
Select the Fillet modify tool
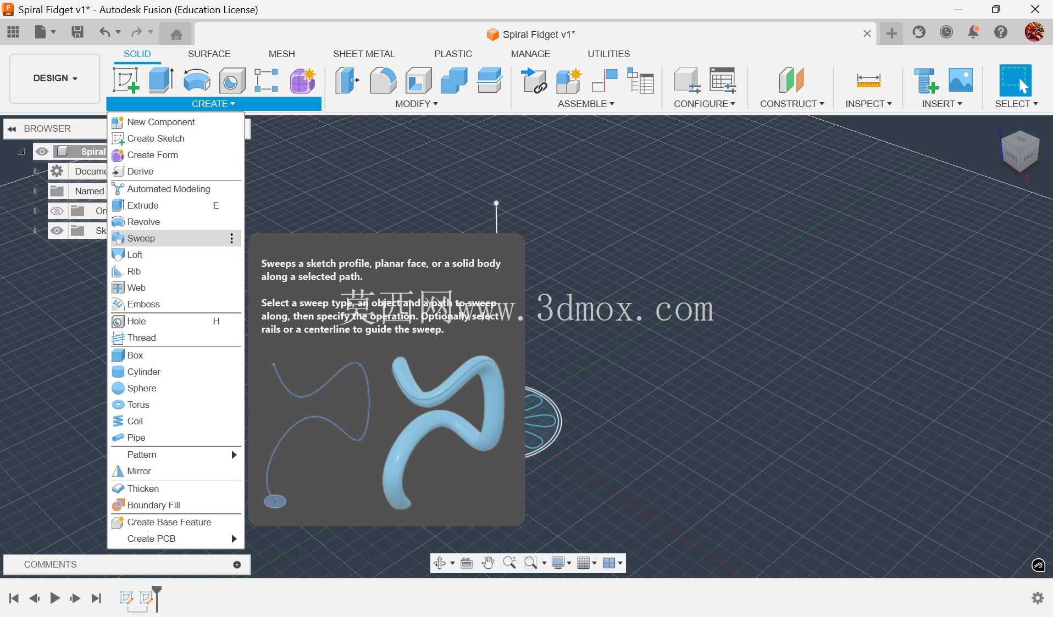383,80
